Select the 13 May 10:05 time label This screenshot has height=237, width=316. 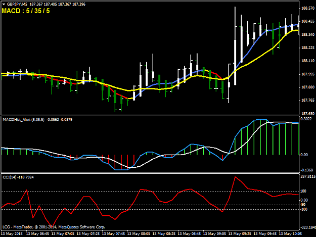pos(290,234)
